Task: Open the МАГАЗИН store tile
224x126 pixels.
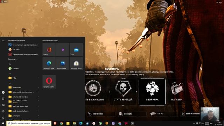Action: tap(177, 92)
